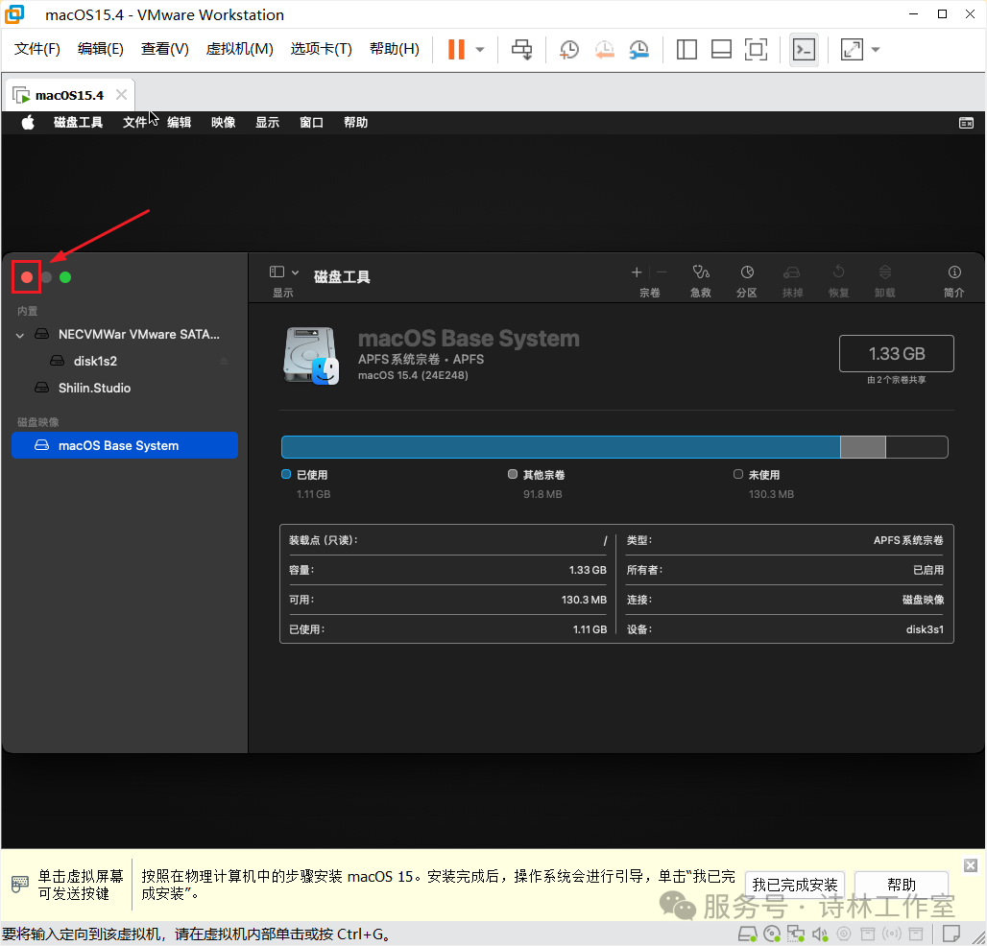Open the Apple menu in the guest
The width and height of the screenshot is (987, 946).
(x=28, y=122)
